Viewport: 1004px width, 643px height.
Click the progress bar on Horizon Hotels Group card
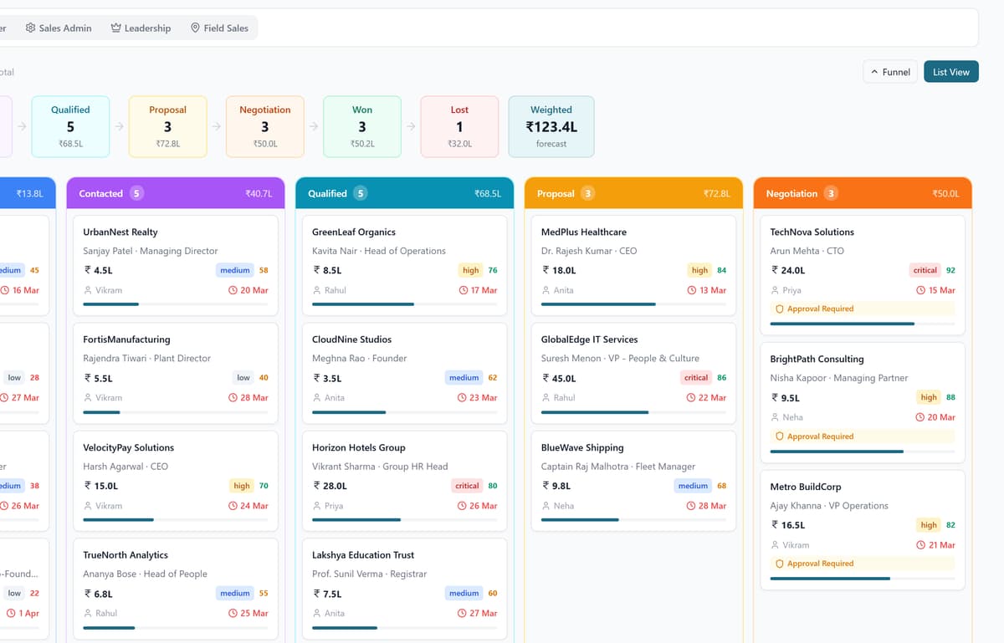pos(405,520)
